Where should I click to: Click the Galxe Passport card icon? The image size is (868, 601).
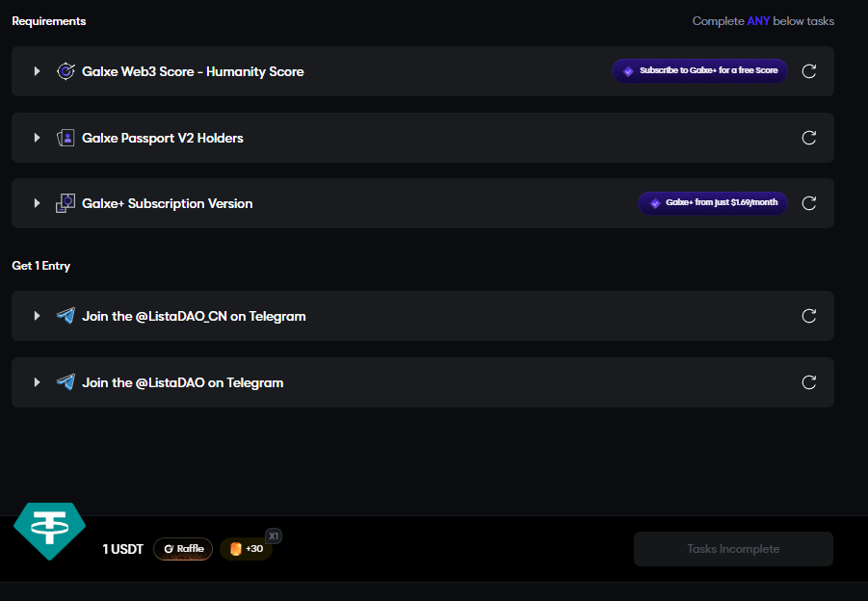click(66, 138)
